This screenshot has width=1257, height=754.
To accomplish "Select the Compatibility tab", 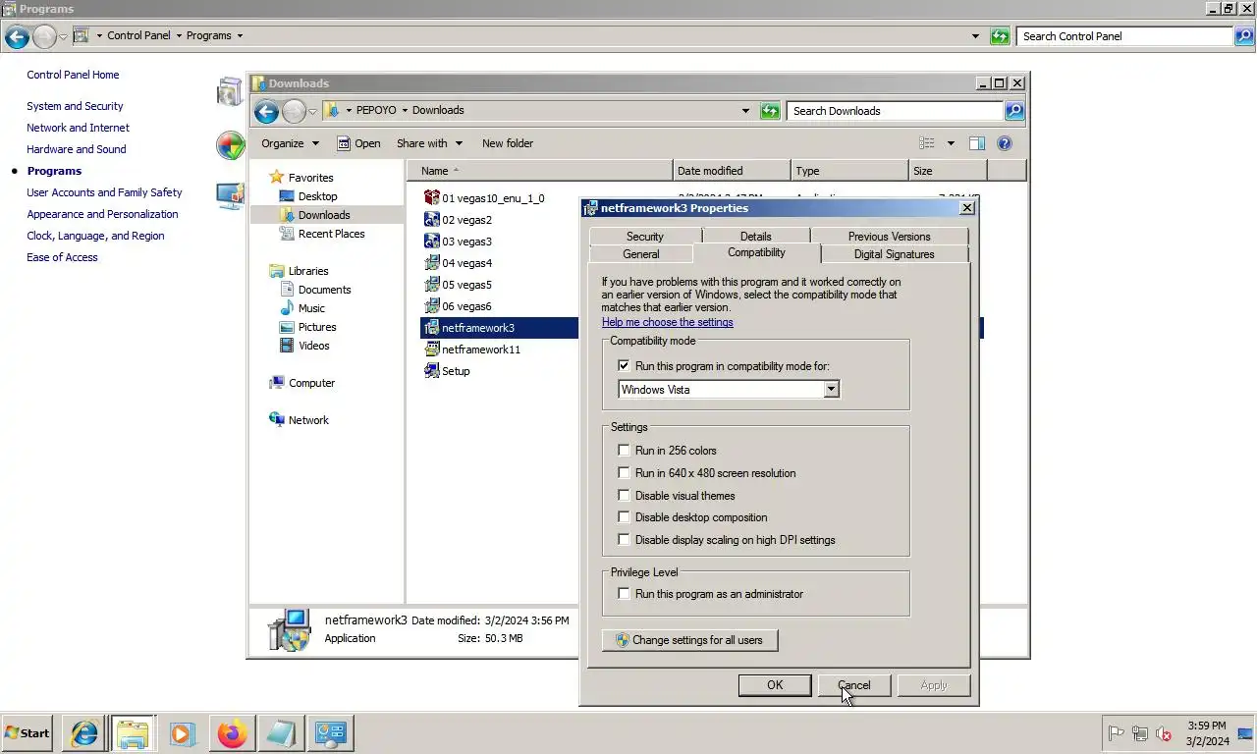I will click(x=756, y=252).
